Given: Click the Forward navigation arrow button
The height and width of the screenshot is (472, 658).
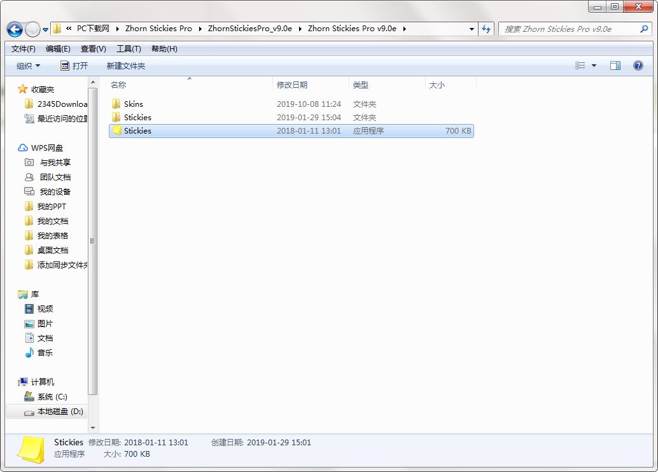Looking at the screenshot, I should pos(32,29).
